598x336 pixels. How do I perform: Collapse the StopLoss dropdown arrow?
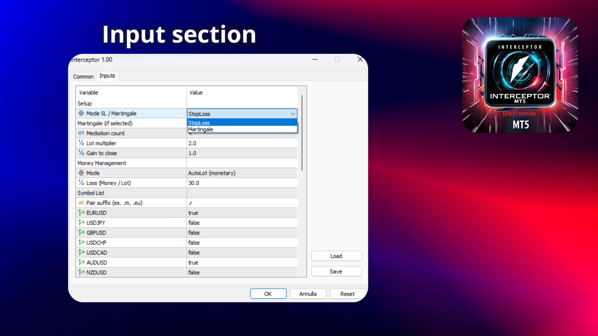pos(293,114)
